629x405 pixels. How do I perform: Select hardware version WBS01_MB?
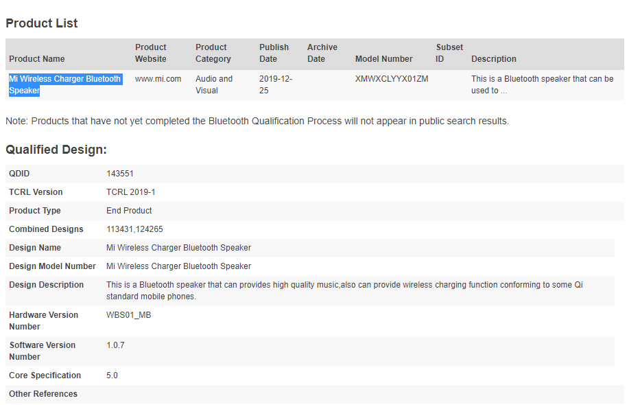tap(129, 315)
